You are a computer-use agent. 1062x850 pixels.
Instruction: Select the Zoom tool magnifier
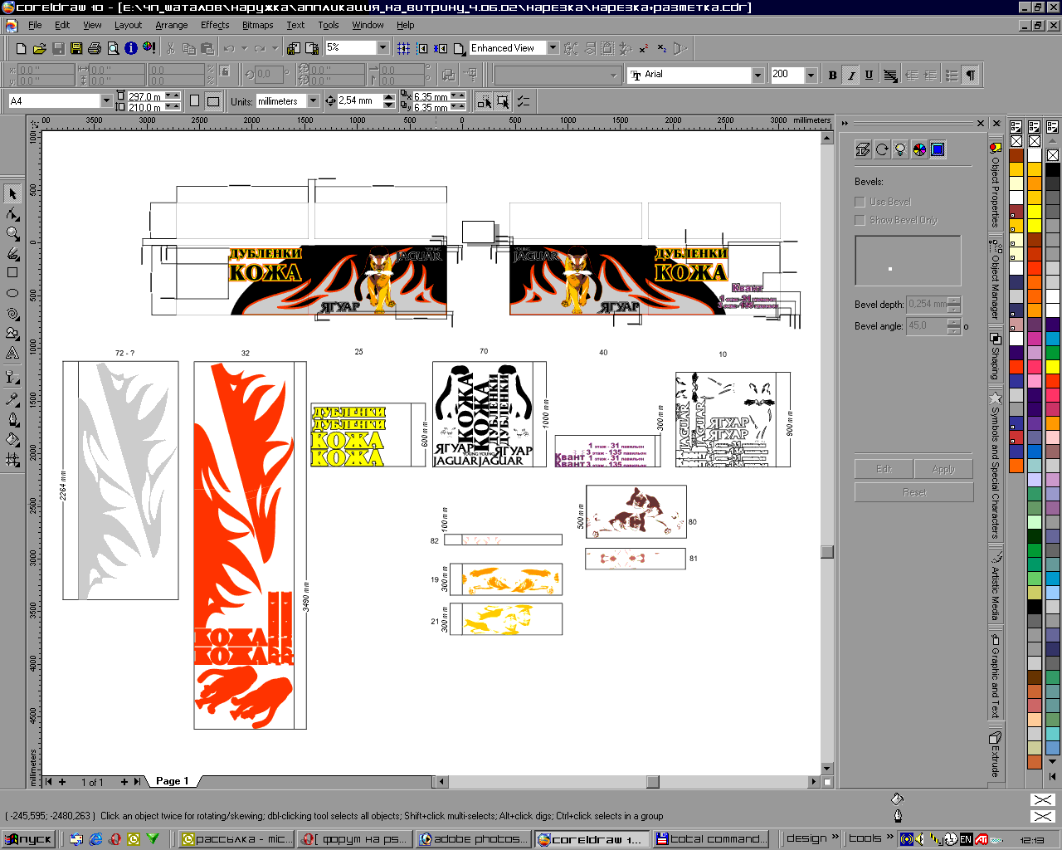(x=12, y=234)
